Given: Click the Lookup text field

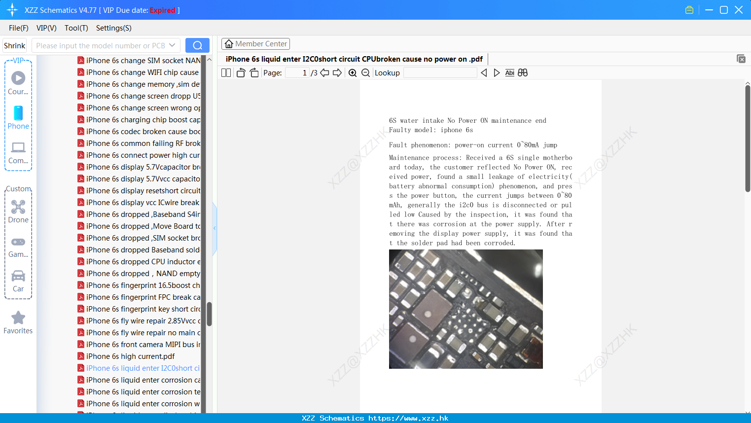Looking at the screenshot, I should [x=440, y=72].
